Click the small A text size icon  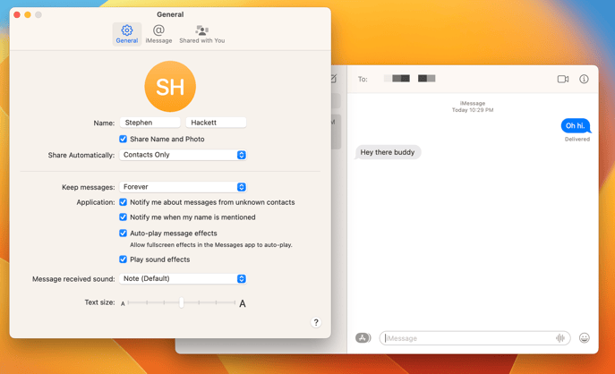(123, 303)
